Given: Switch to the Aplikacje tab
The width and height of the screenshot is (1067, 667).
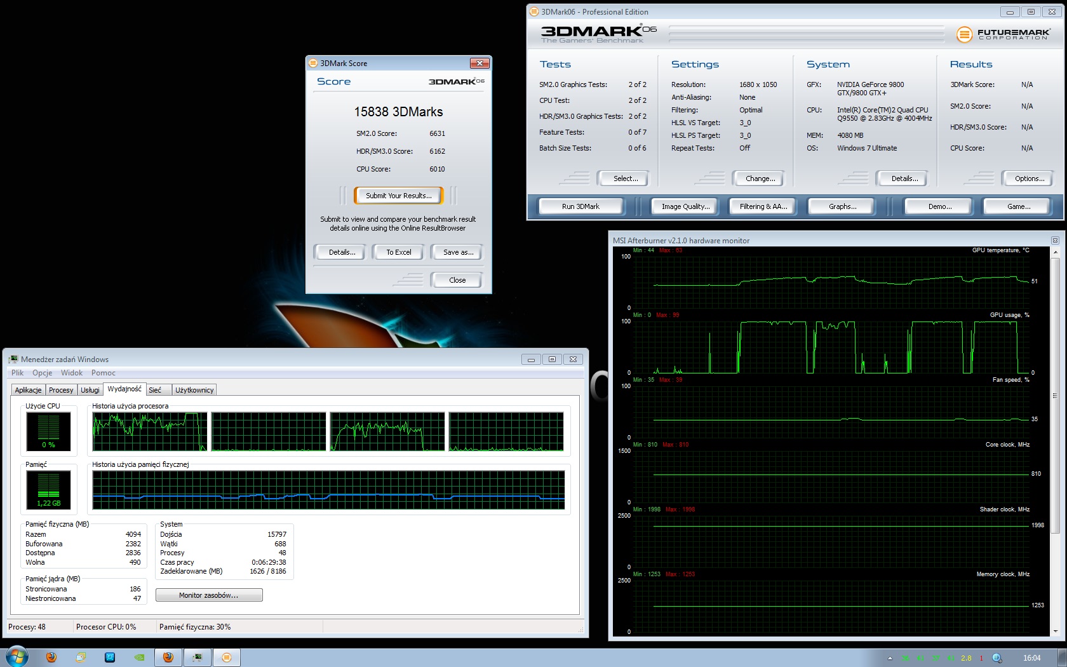Looking at the screenshot, I should click(x=29, y=390).
